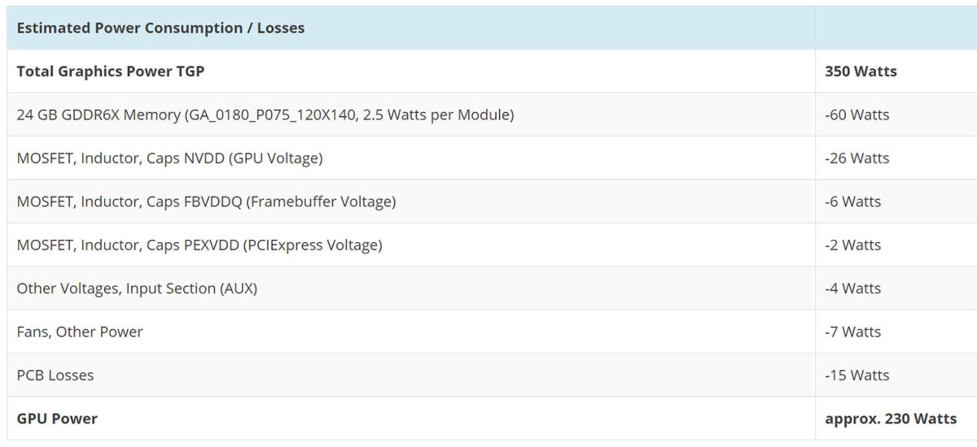The image size is (977, 447).
Task: Click the -15 Watts value
Action: point(857,375)
